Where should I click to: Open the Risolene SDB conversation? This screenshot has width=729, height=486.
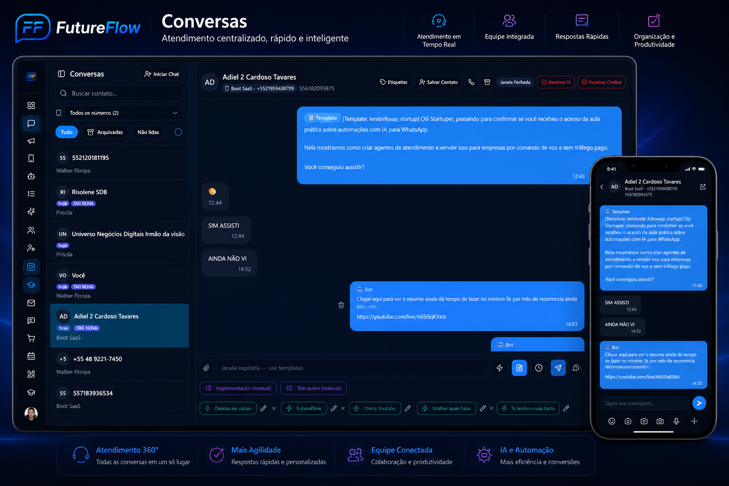120,201
